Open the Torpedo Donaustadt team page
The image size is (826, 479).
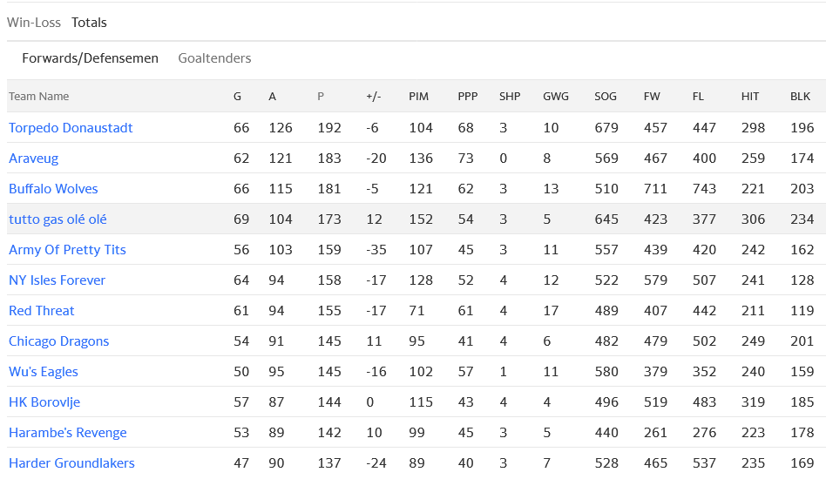tap(71, 128)
